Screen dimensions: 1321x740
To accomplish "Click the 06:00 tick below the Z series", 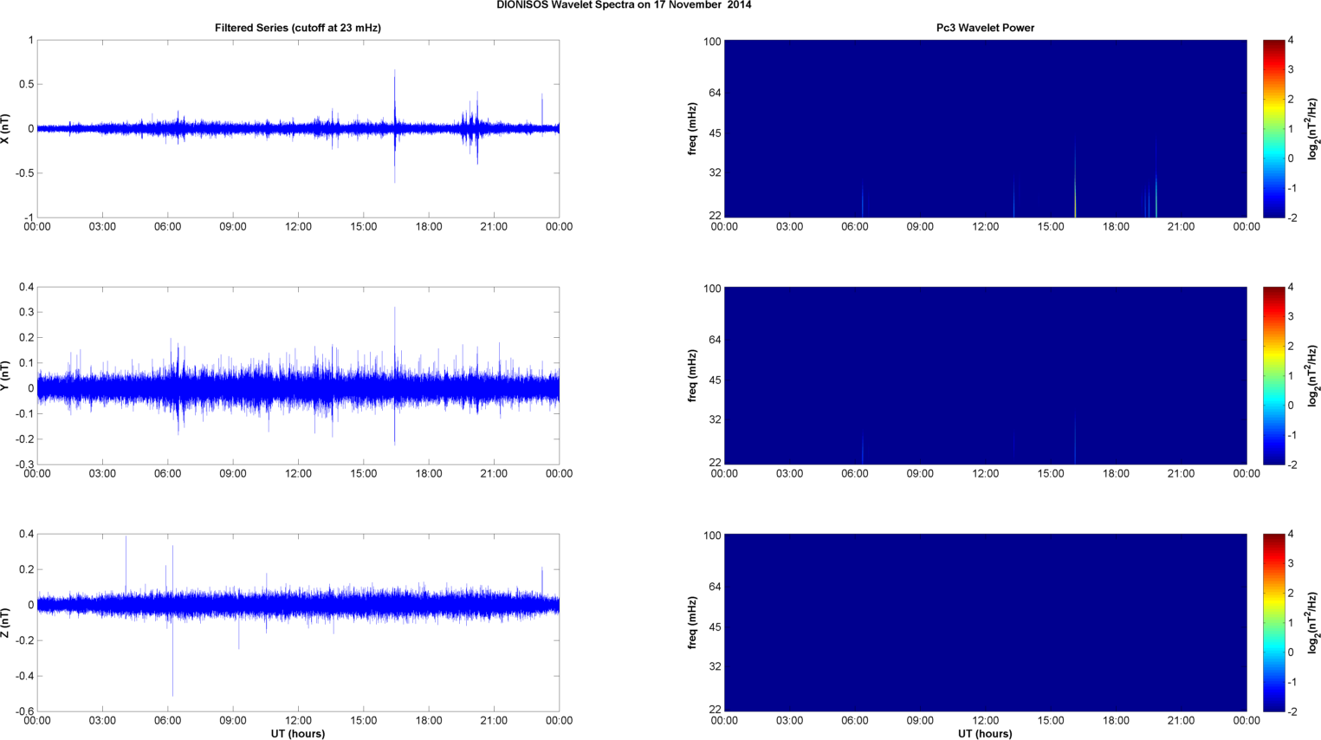I will [168, 721].
